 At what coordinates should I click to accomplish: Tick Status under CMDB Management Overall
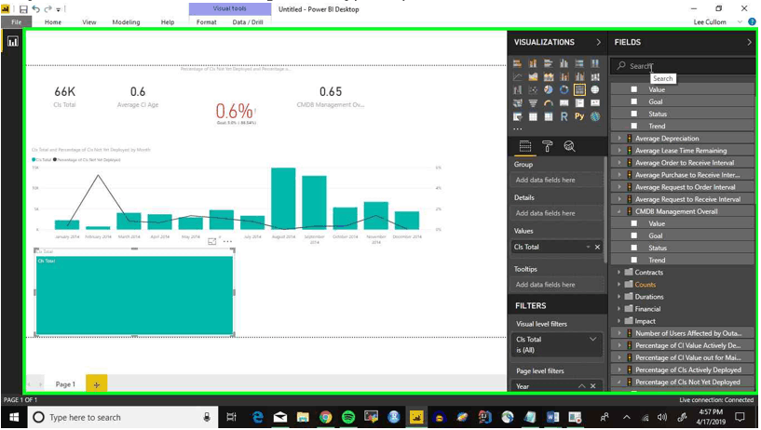point(633,248)
